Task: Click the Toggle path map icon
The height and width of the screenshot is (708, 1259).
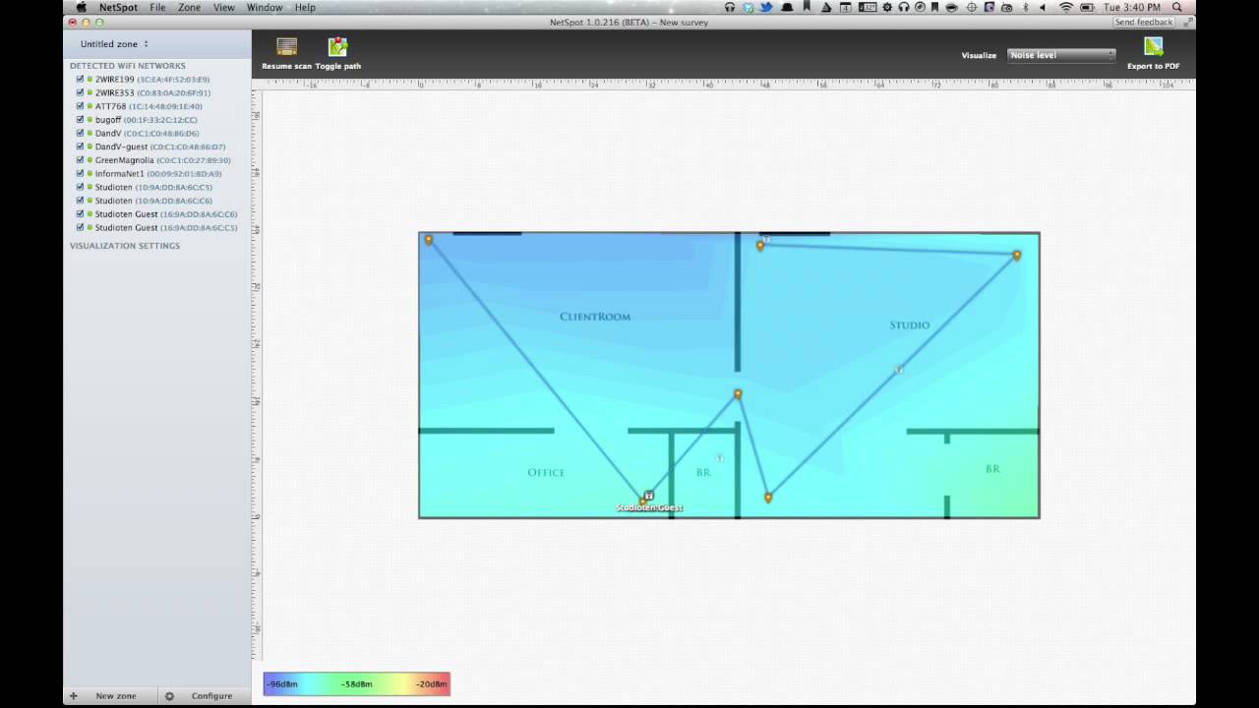Action: point(337,46)
